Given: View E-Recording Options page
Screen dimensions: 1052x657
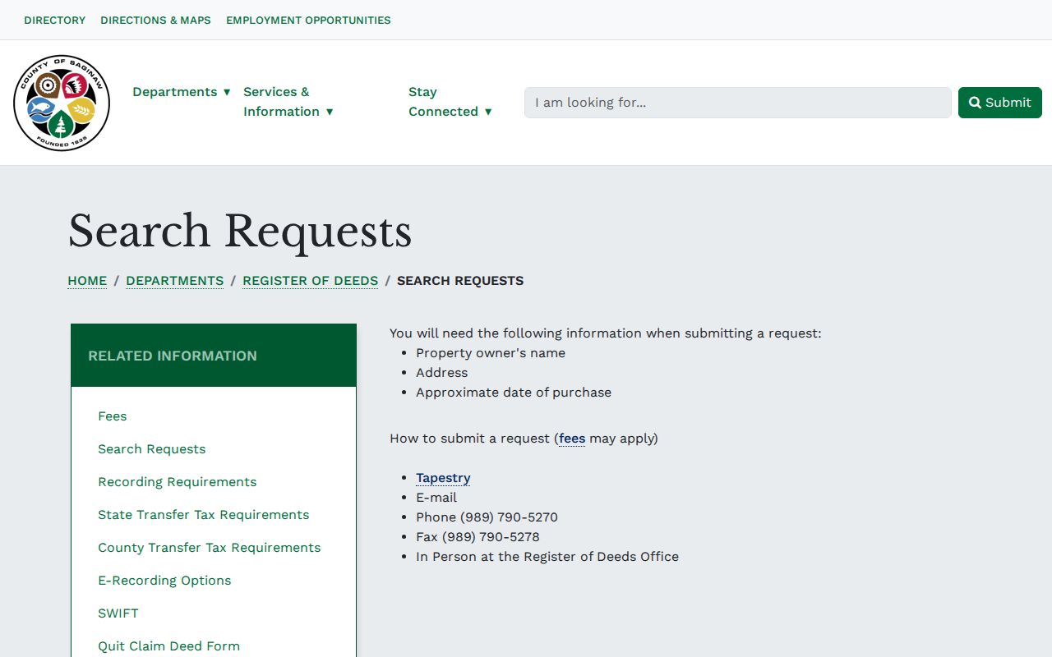Looking at the screenshot, I should coord(164,581).
